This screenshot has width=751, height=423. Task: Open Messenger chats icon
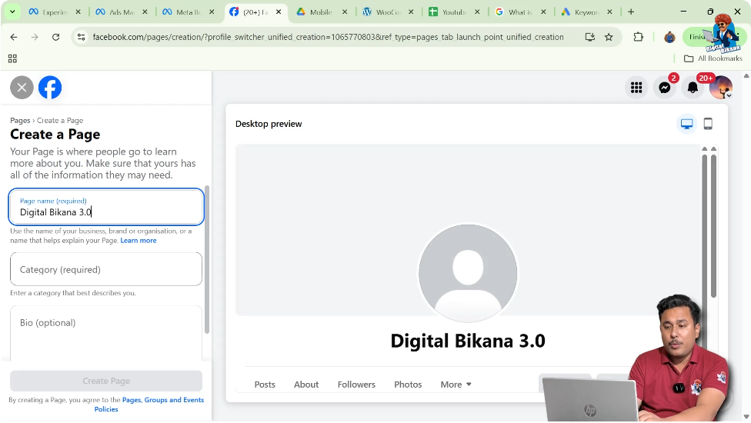pyautogui.click(x=664, y=88)
